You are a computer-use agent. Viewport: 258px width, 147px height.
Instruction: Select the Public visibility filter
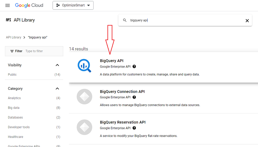(12, 75)
